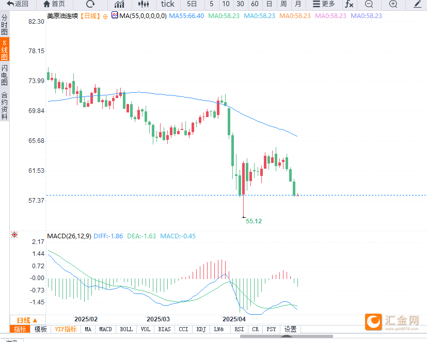Click the MACD(26,12,9) label
The image size is (427, 342).
69,236
